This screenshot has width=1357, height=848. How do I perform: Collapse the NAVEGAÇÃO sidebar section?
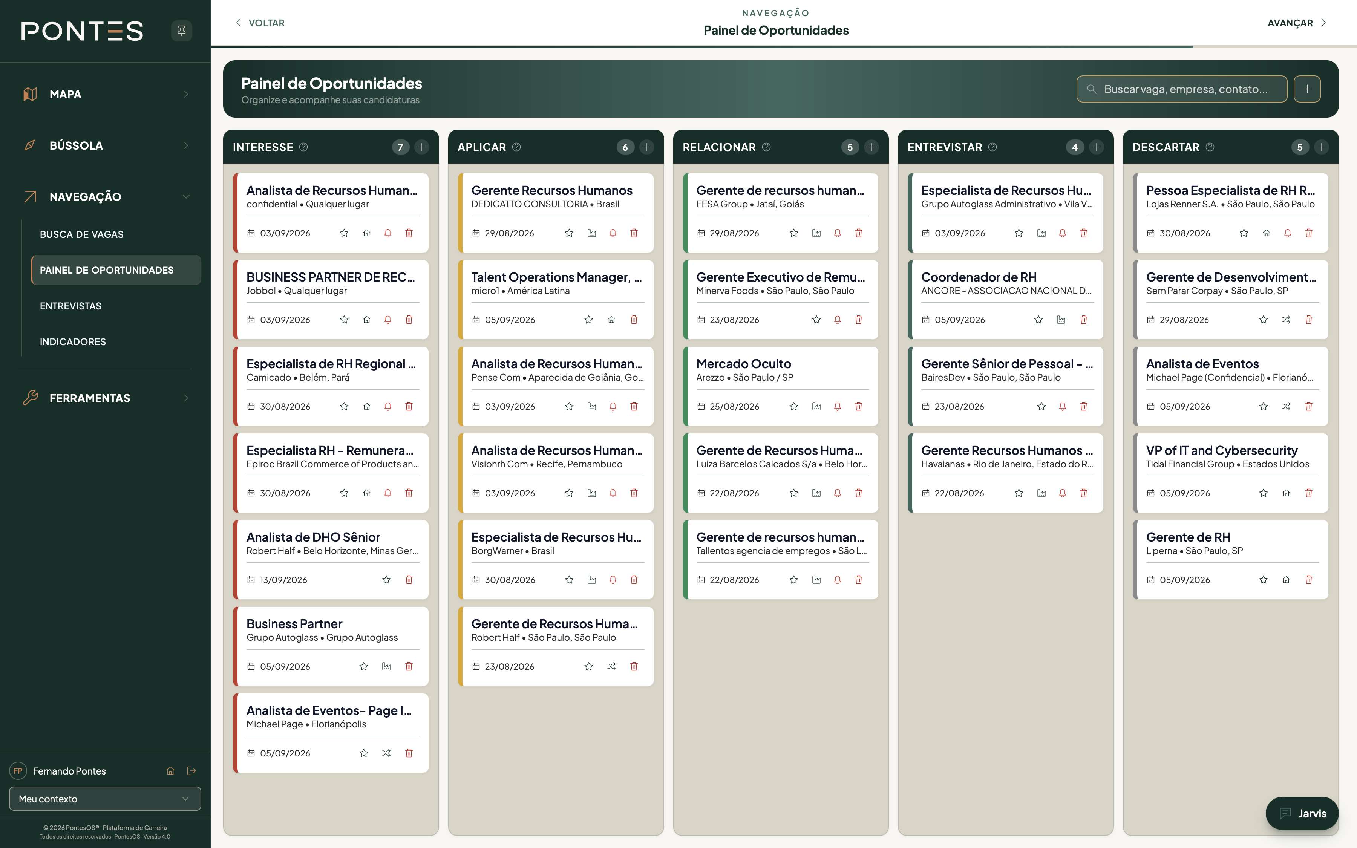pos(106,196)
